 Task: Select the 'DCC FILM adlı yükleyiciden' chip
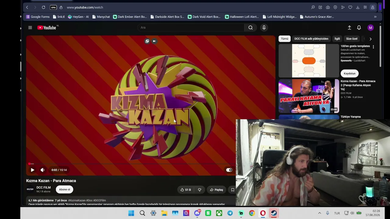click(x=311, y=39)
